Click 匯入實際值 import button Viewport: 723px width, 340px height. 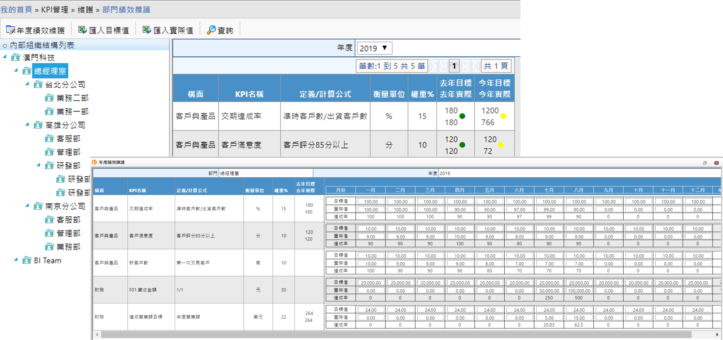[x=168, y=30]
